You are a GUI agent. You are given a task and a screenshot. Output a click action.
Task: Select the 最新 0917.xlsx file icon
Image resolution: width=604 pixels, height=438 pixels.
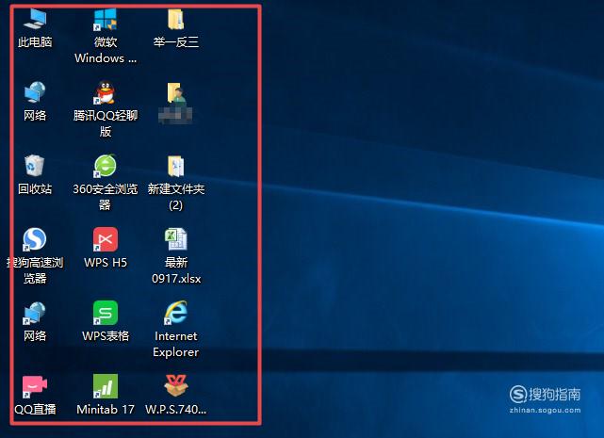click(176, 239)
